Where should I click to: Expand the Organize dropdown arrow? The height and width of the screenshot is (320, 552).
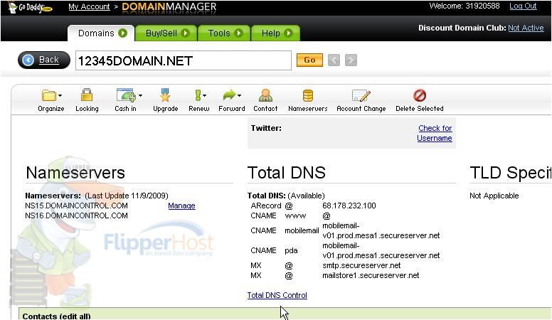coord(60,96)
